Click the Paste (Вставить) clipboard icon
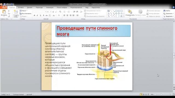 coord(4,12)
